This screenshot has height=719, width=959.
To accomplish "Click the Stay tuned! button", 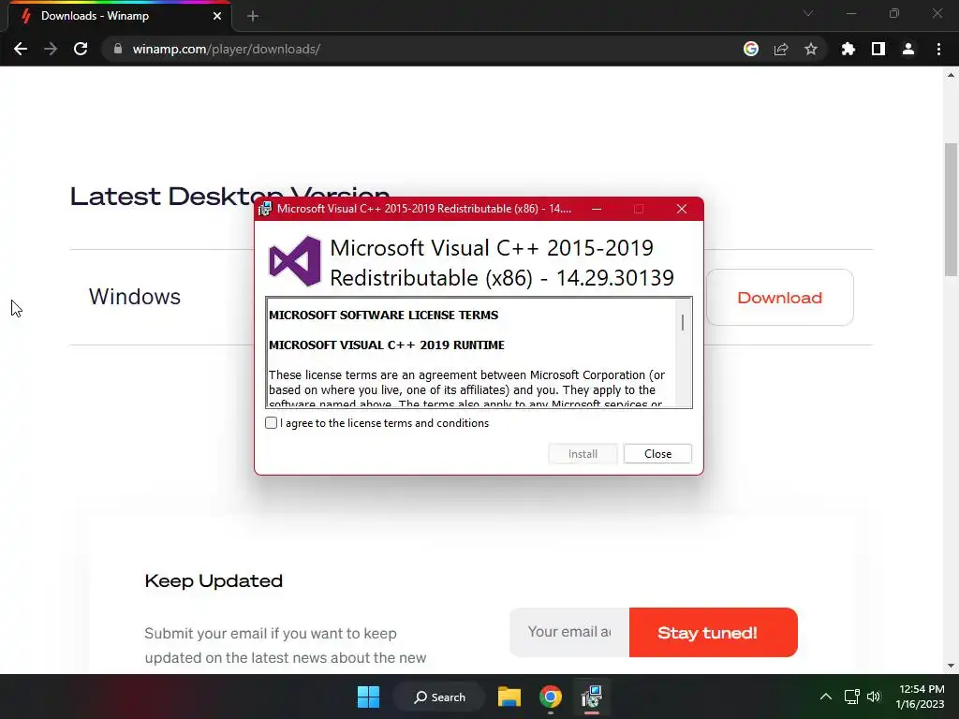I will click(713, 632).
